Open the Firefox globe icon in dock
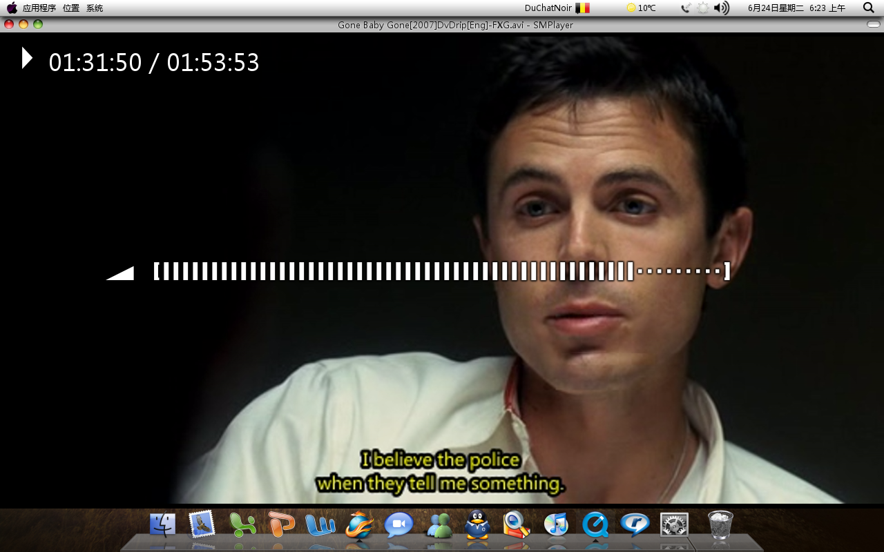Viewport: 884px width, 552px height. 360,524
